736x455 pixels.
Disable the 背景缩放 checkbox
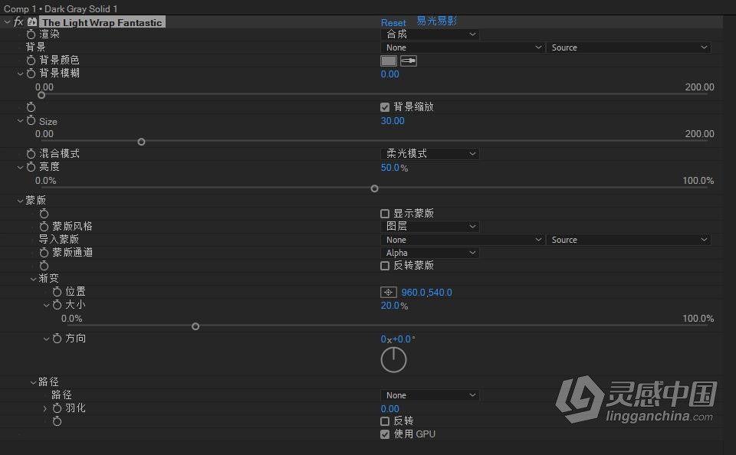click(x=385, y=107)
